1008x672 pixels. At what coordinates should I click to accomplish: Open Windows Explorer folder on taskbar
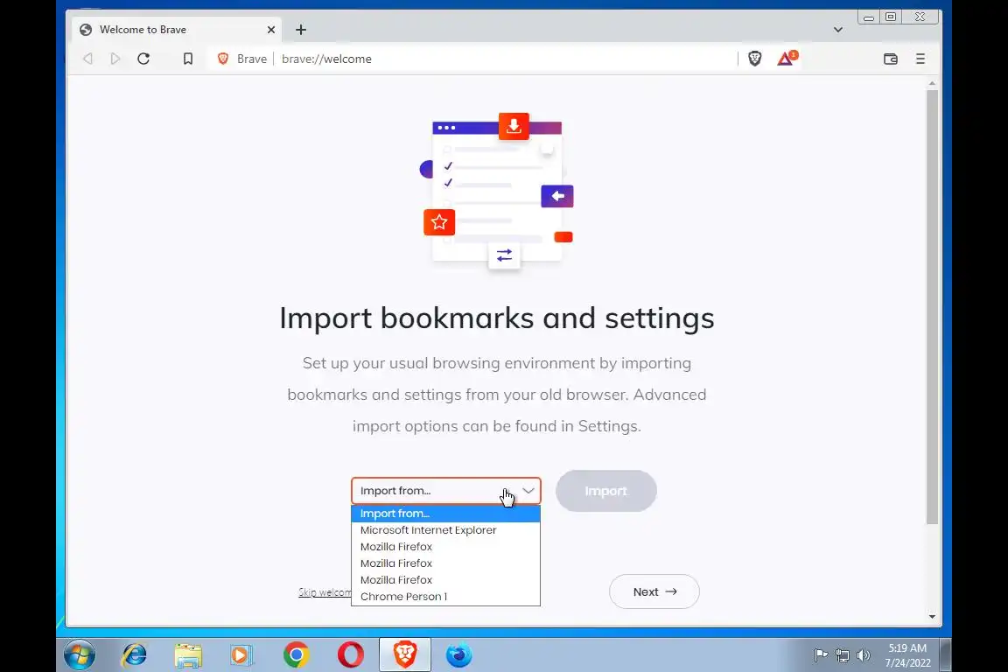click(x=188, y=655)
